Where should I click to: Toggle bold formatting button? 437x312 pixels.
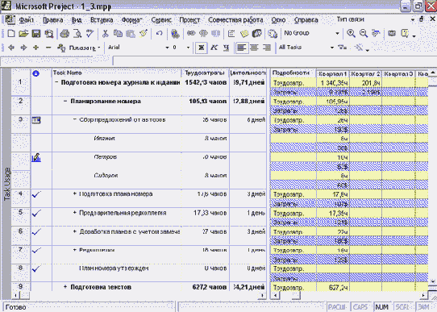click(201, 48)
